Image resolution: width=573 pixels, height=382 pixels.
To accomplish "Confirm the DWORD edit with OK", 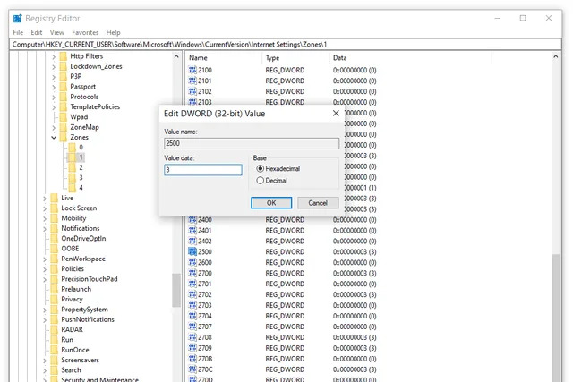I will point(272,203).
